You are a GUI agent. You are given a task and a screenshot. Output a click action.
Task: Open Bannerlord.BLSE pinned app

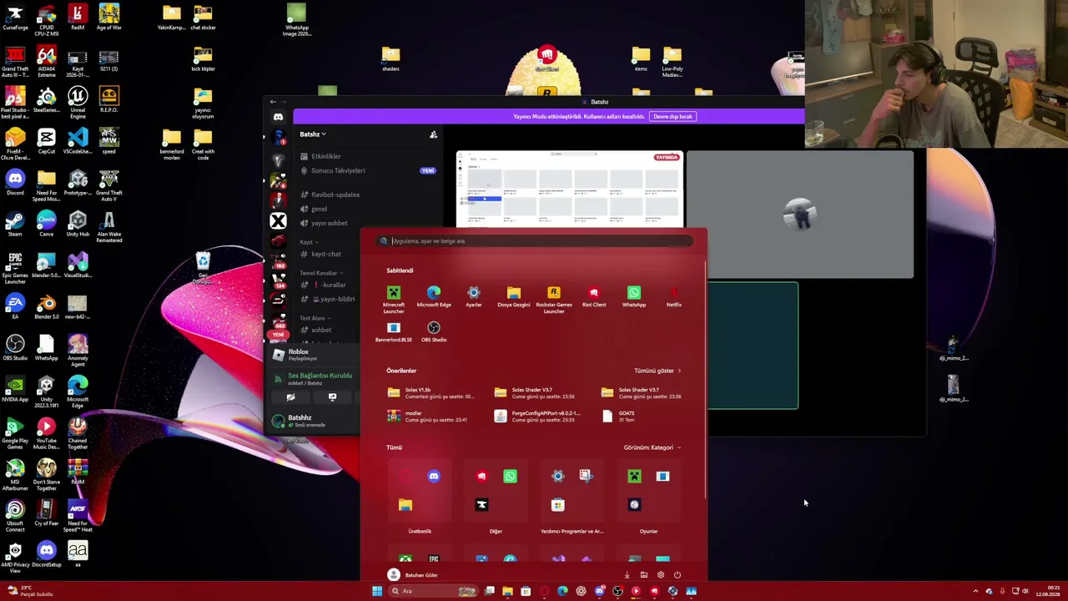[393, 332]
